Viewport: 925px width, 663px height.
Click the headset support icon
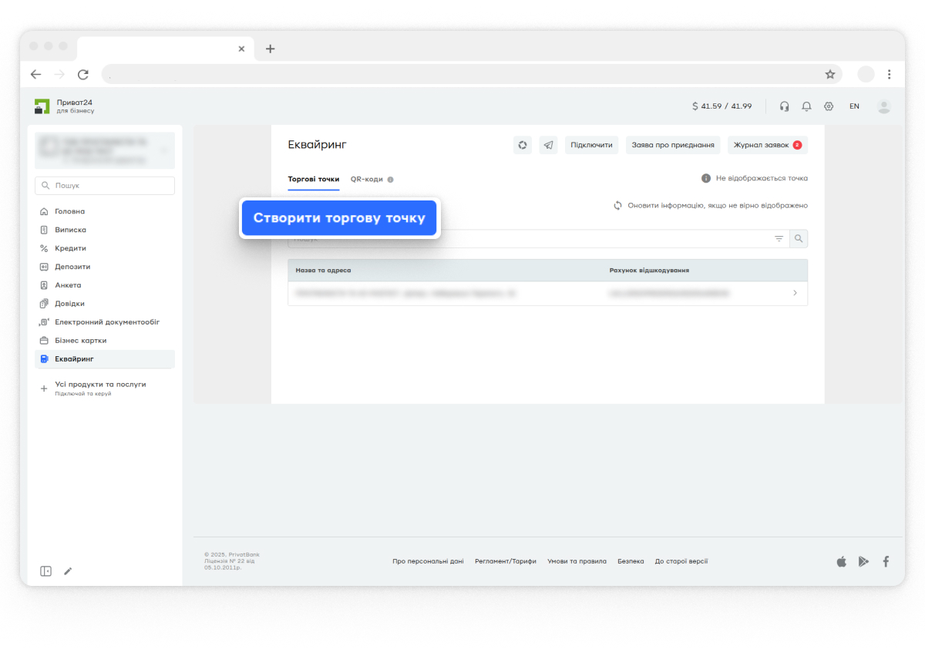(784, 106)
